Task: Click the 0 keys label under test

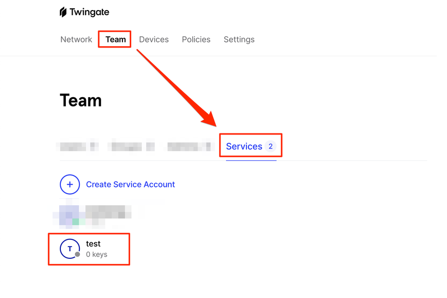Action: coord(97,254)
